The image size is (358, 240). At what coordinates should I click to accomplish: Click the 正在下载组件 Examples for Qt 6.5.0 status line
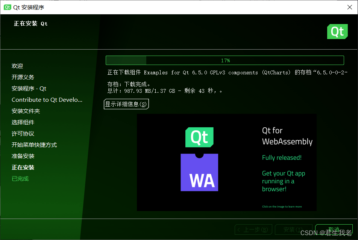point(227,72)
